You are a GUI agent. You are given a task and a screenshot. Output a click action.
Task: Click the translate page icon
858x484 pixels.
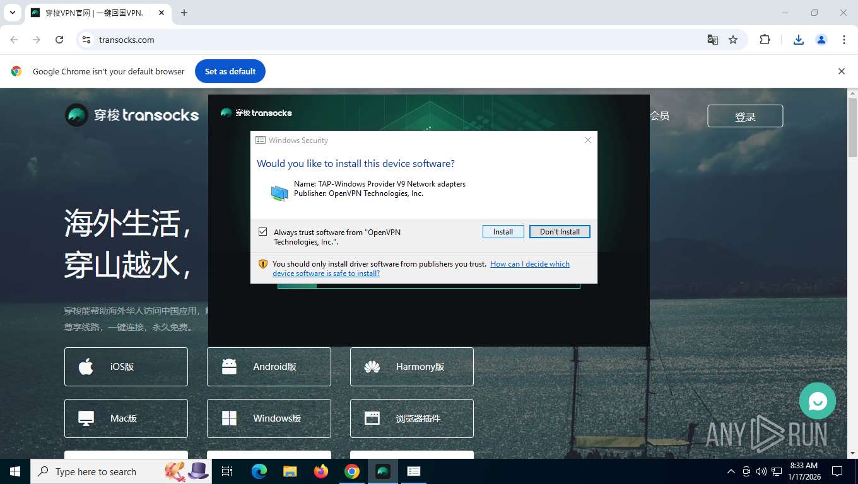click(713, 40)
